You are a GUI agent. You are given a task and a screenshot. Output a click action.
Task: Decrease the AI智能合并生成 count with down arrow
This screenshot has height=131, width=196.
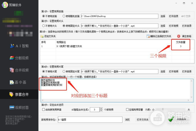click(101, 111)
